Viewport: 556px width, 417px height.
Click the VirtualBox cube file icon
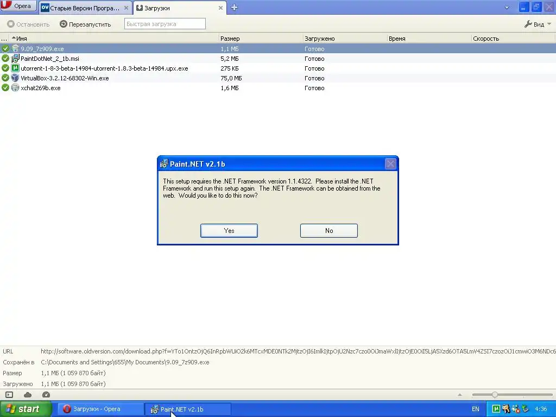[15, 78]
